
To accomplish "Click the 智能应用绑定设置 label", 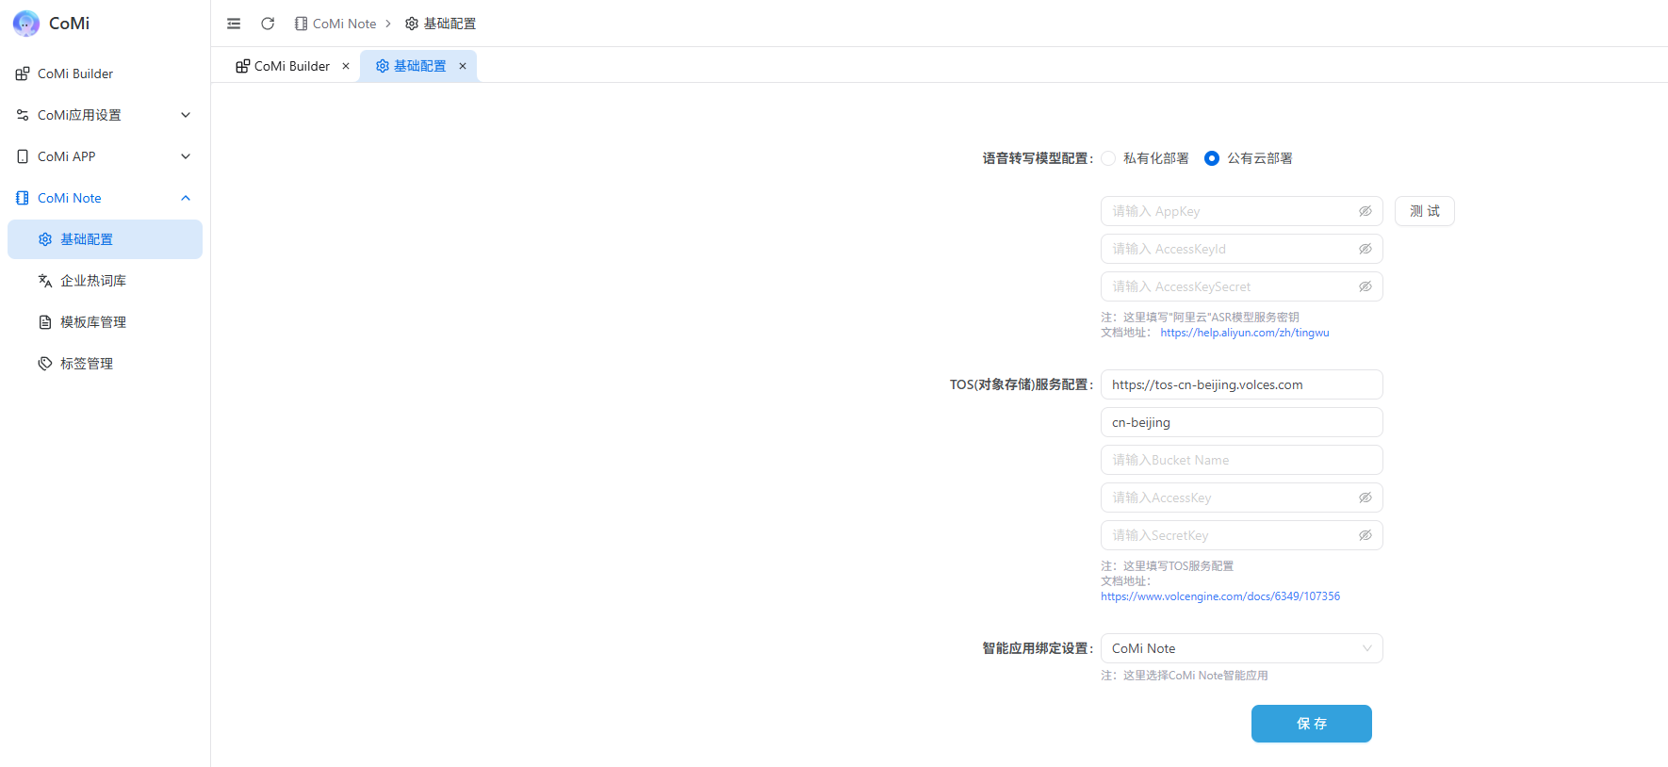I will (1038, 648).
